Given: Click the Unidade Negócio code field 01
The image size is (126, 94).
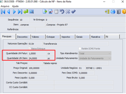Looking at the screenshot, I should pos(82,68).
